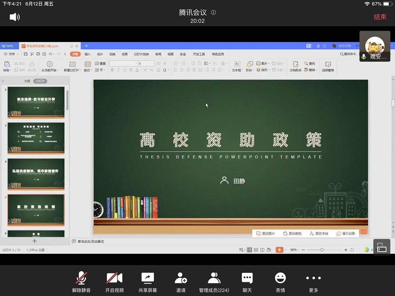Image resolution: width=395 pixels, height=296 pixels.
Task: Click the meeting info icon beside 腾讯会议
Action: (x=214, y=12)
